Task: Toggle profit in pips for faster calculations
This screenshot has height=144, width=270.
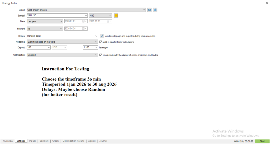Action: click(x=101, y=42)
